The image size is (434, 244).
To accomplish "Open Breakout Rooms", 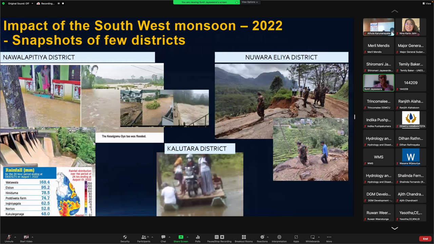I will point(244,239).
